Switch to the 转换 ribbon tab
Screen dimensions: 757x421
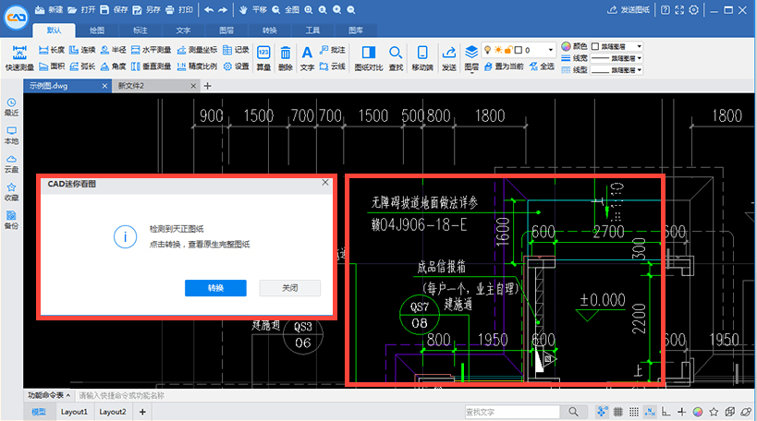click(x=269, y=30)
